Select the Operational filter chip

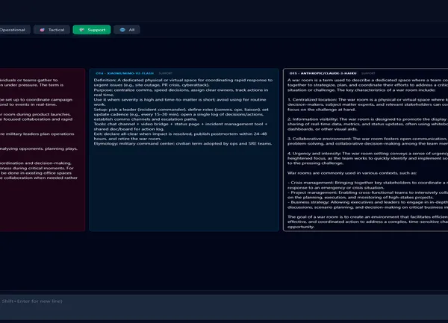coord(13,30)
